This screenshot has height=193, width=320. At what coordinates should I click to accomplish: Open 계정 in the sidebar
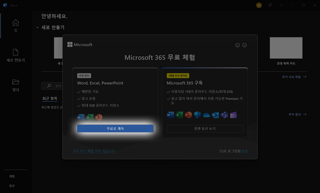coord(12,176)
